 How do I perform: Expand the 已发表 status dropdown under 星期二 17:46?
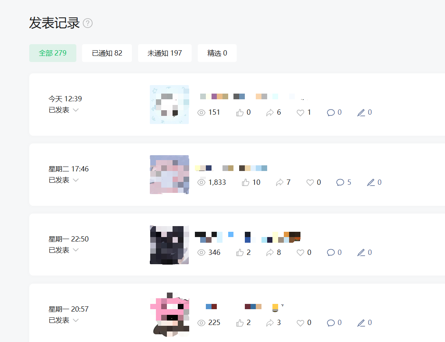click(76, 180)
